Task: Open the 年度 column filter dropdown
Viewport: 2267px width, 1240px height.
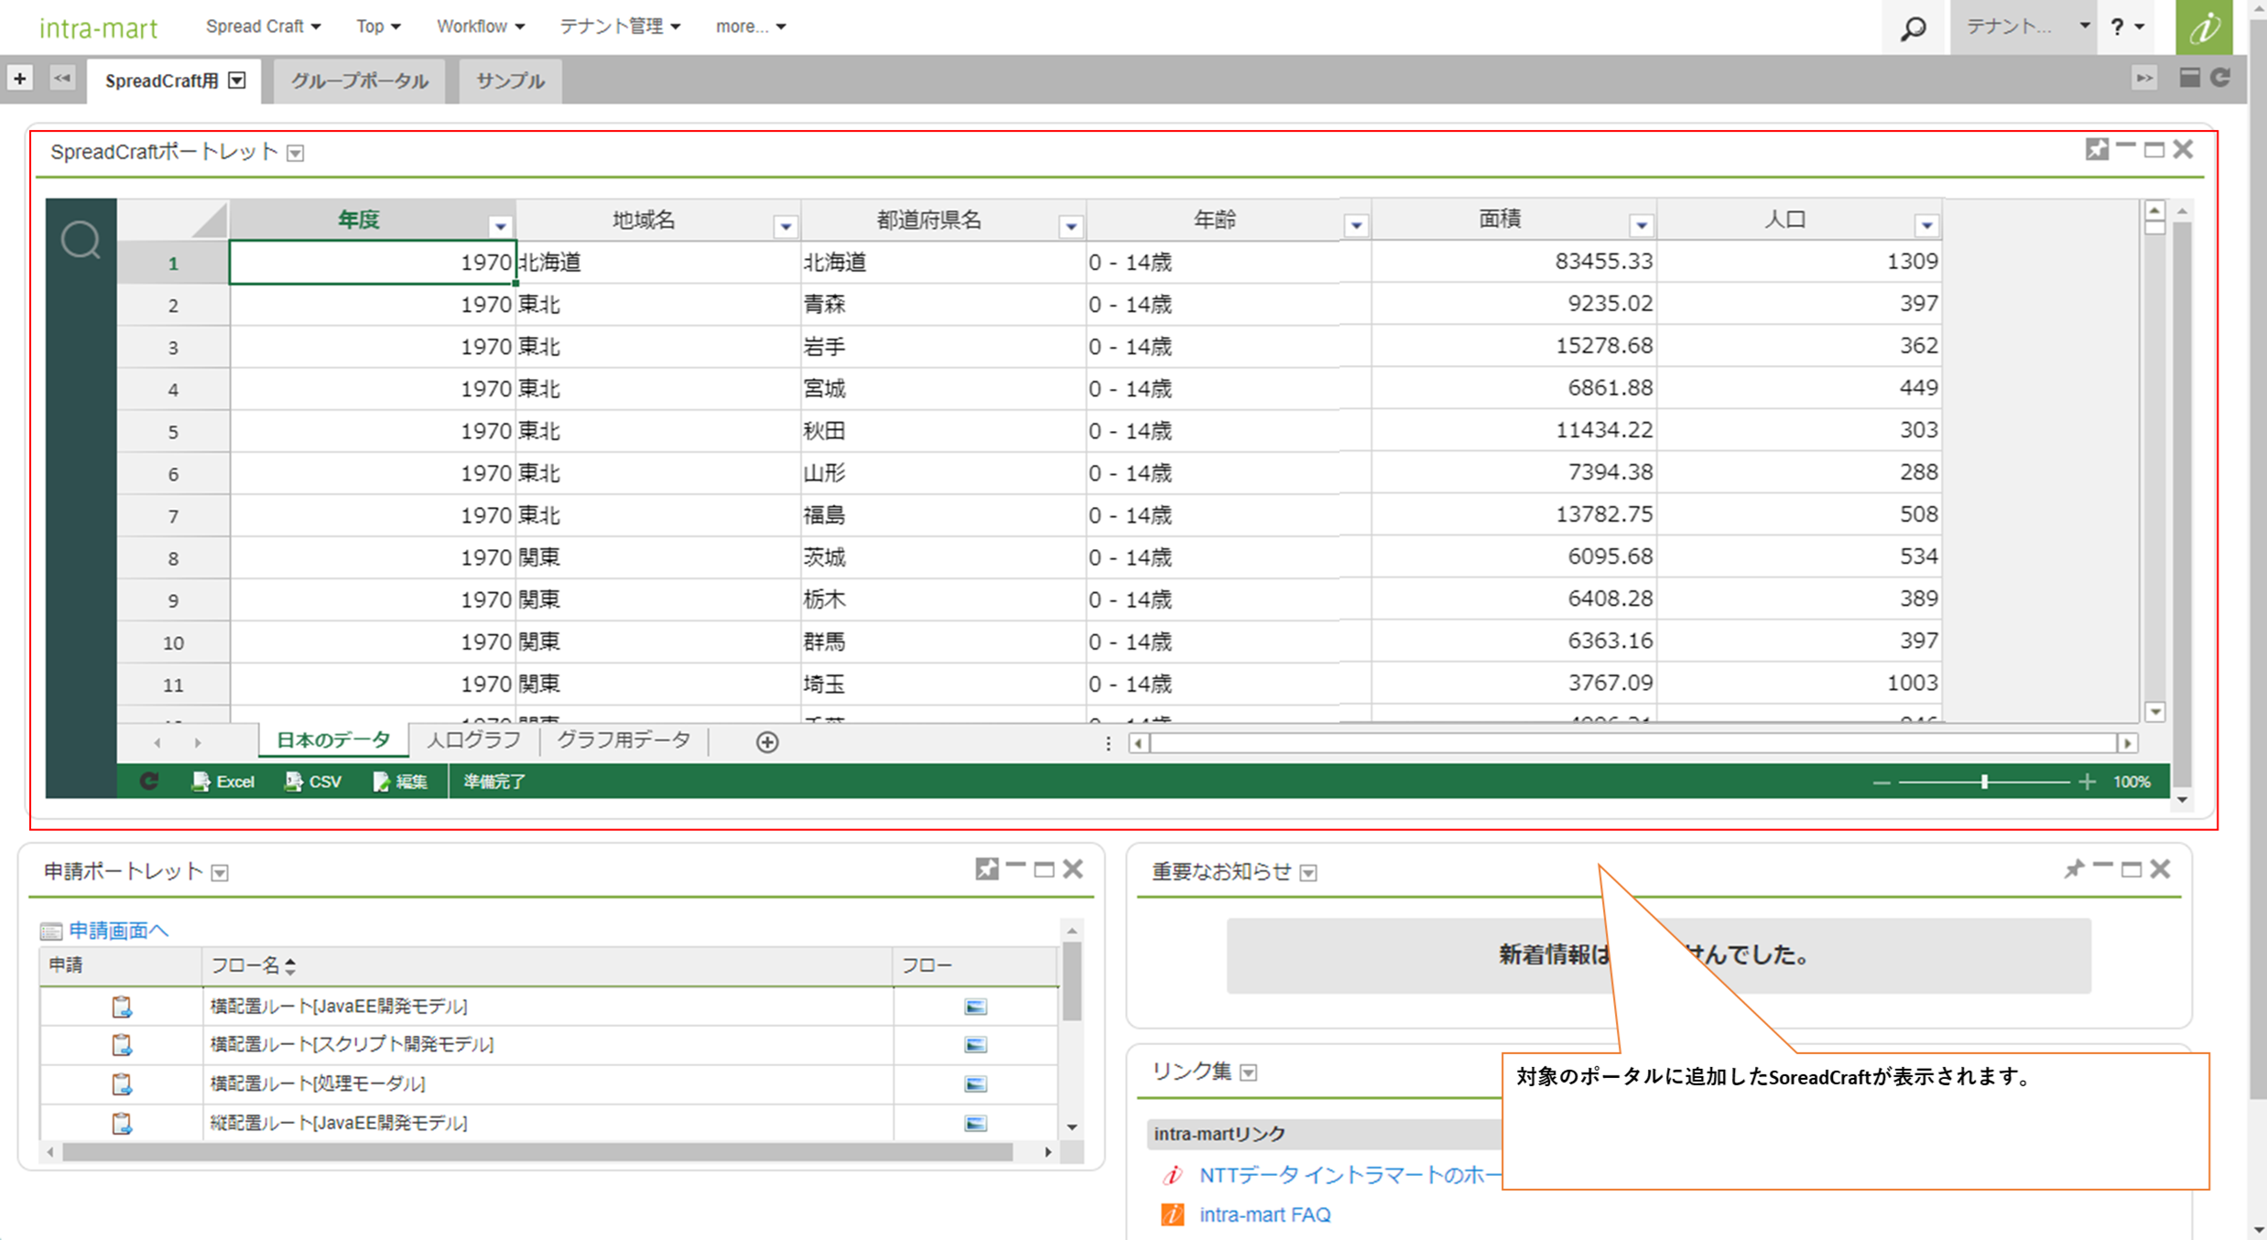Action: click(500, 225)
